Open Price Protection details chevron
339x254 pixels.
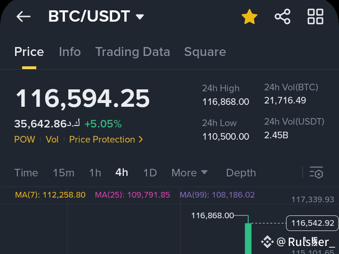click(x=141, y=140)
